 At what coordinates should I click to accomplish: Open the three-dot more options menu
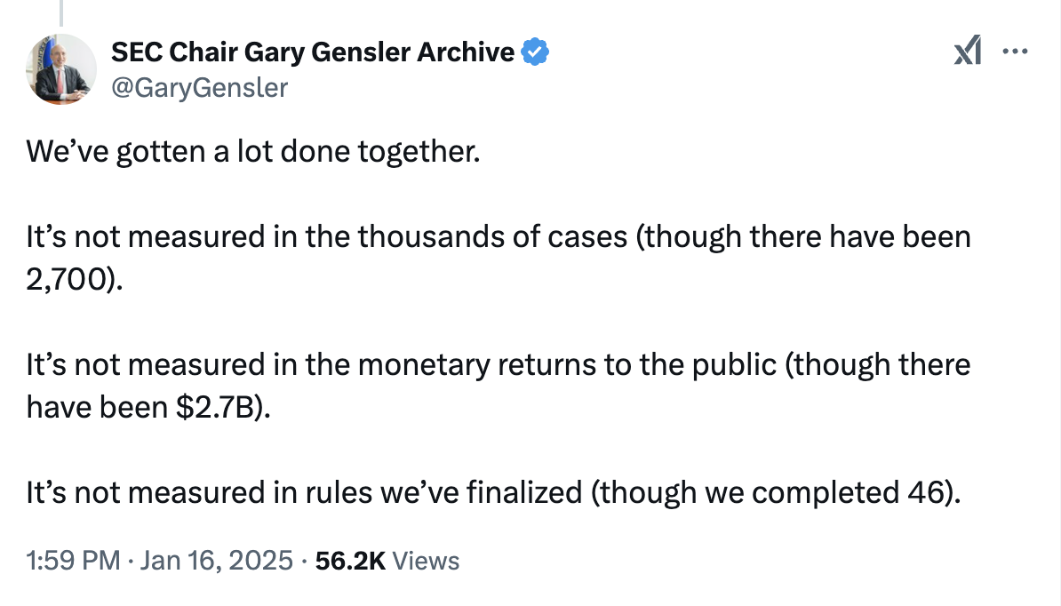click(1014, 52)
